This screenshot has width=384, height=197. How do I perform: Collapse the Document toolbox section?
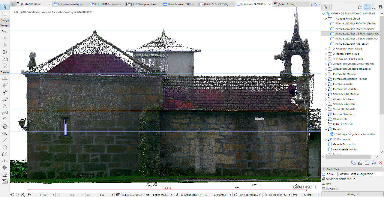pyautogui.click(x=4, y=72)
